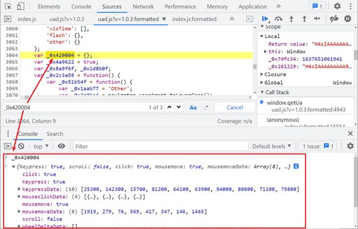Create a live expression eye icon
The image size is (358, 229).
[62, 146]
